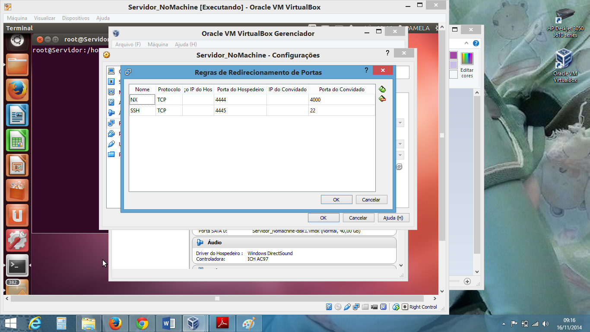Open the Ubuntu Dash home launcher
Screen dimensions: 590x332
tap(17, 41)
